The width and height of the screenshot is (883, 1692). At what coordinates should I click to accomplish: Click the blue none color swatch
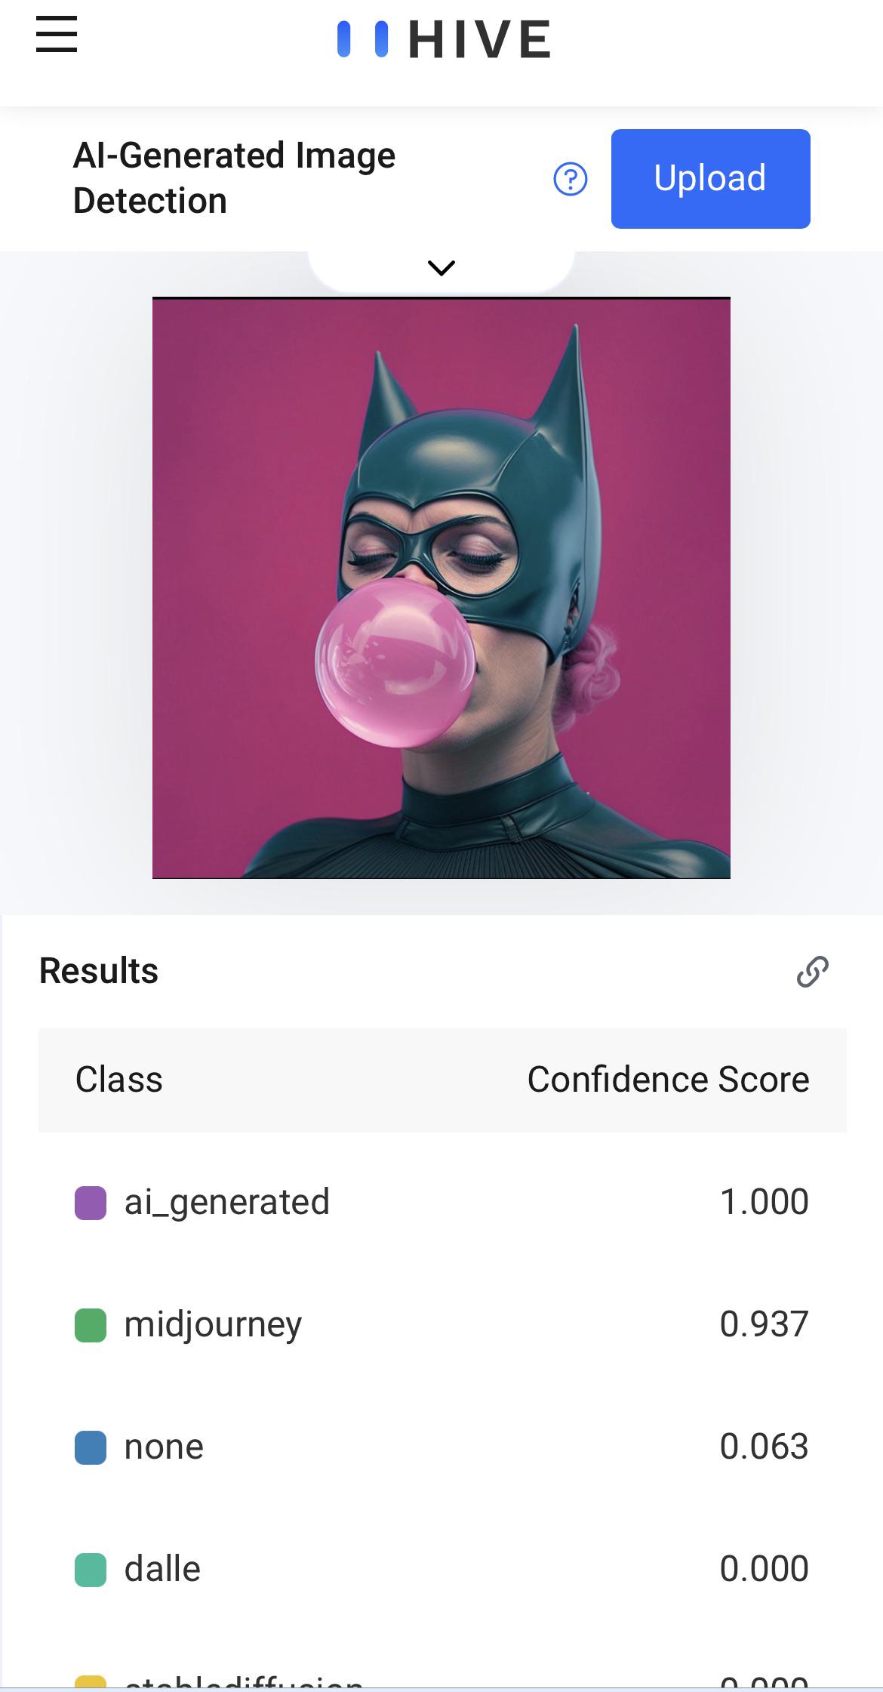click(x=91, y=1448)
